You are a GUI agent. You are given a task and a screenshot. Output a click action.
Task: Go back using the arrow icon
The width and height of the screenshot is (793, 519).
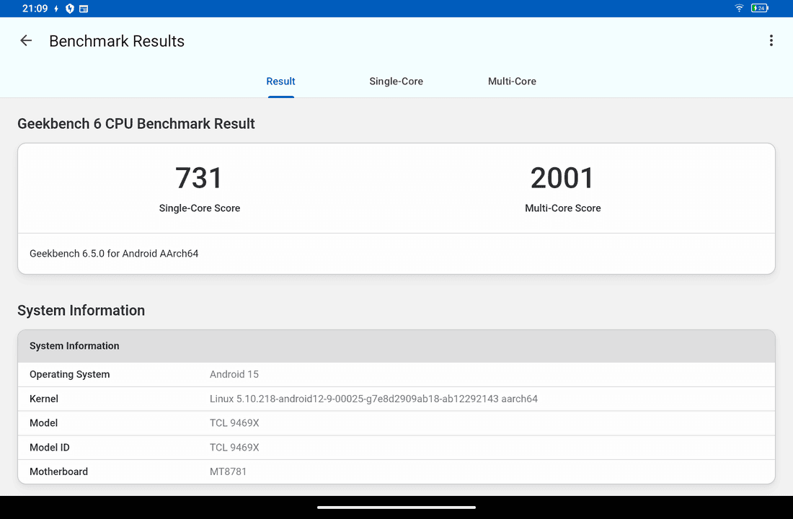pos(26,41)
